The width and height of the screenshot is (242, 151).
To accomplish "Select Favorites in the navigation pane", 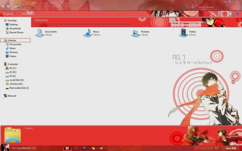I will click(x=12, y=21).
